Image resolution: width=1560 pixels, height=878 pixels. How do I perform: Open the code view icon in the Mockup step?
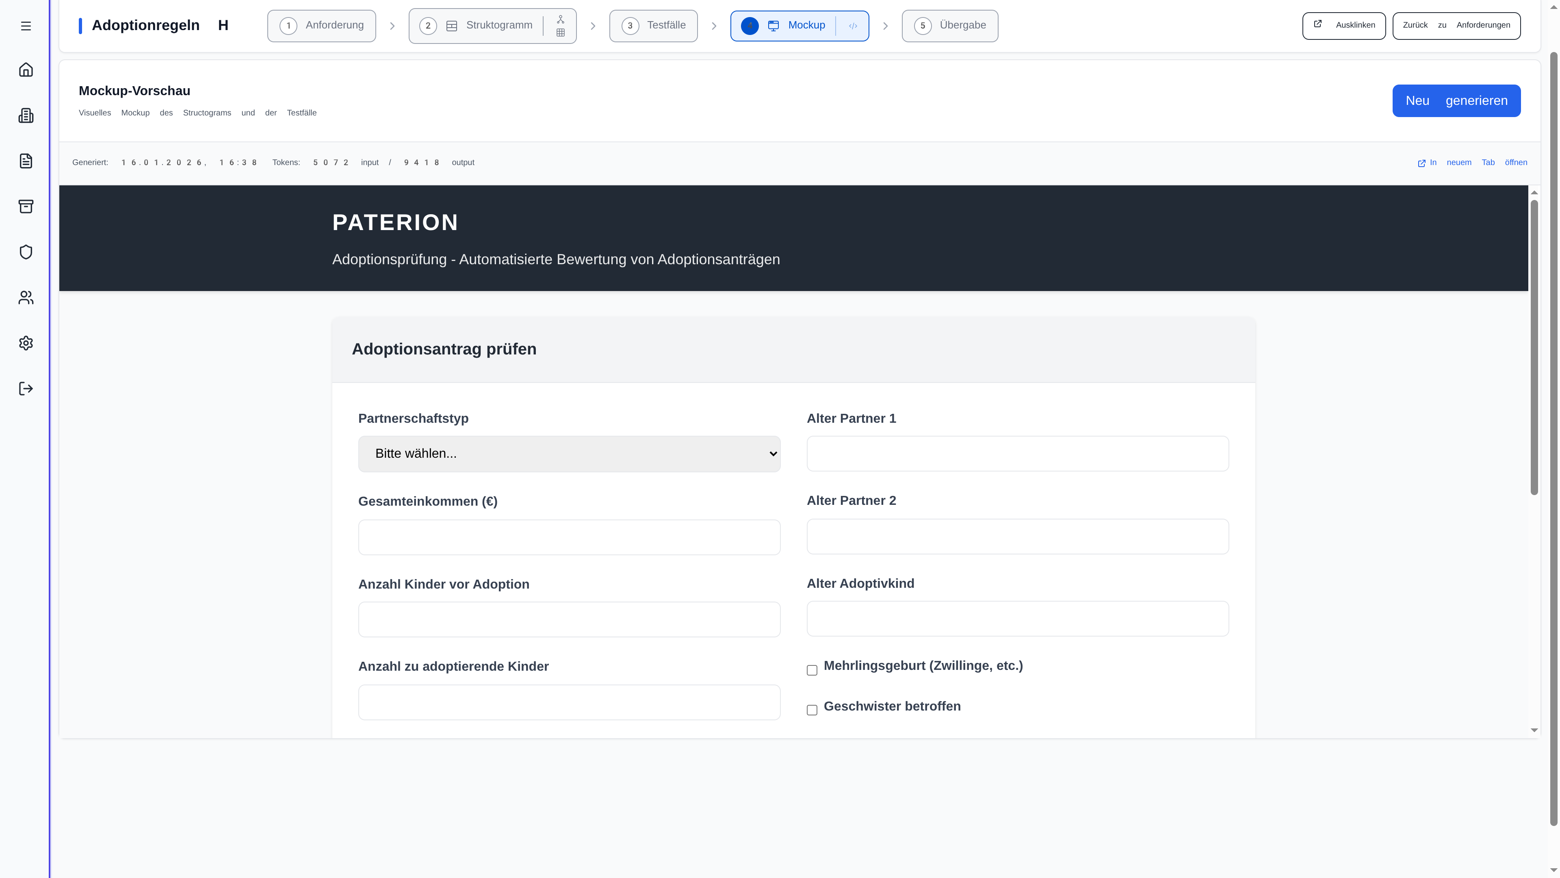tap(853, 26)
